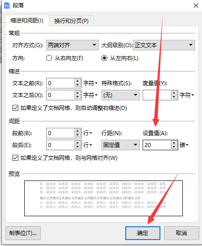Click the 文本之前(R) indent input field

pyautogui.click(x=60, y=83)
